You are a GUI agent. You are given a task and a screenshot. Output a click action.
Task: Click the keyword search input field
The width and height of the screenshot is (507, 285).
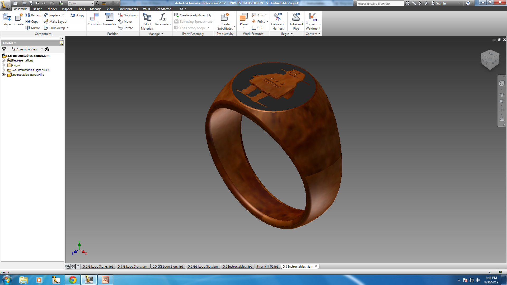[380, 3]
